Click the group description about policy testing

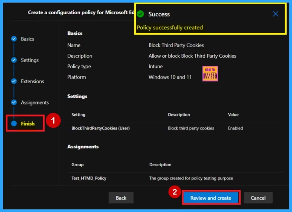click(x=191, y=178)
